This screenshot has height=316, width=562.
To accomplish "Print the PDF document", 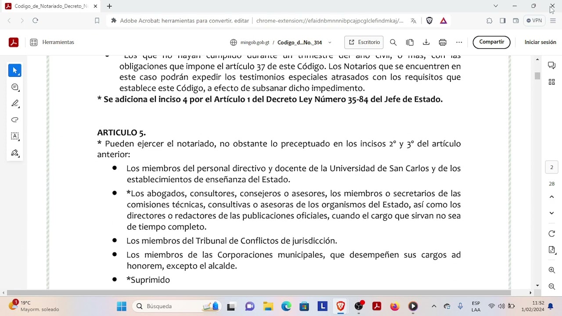I will [443, 43].
